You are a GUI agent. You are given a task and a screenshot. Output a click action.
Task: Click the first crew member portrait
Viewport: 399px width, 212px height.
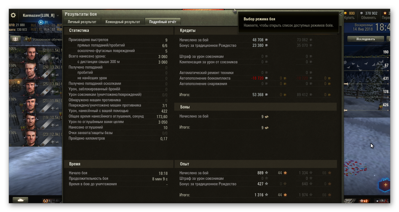point(32,53)
